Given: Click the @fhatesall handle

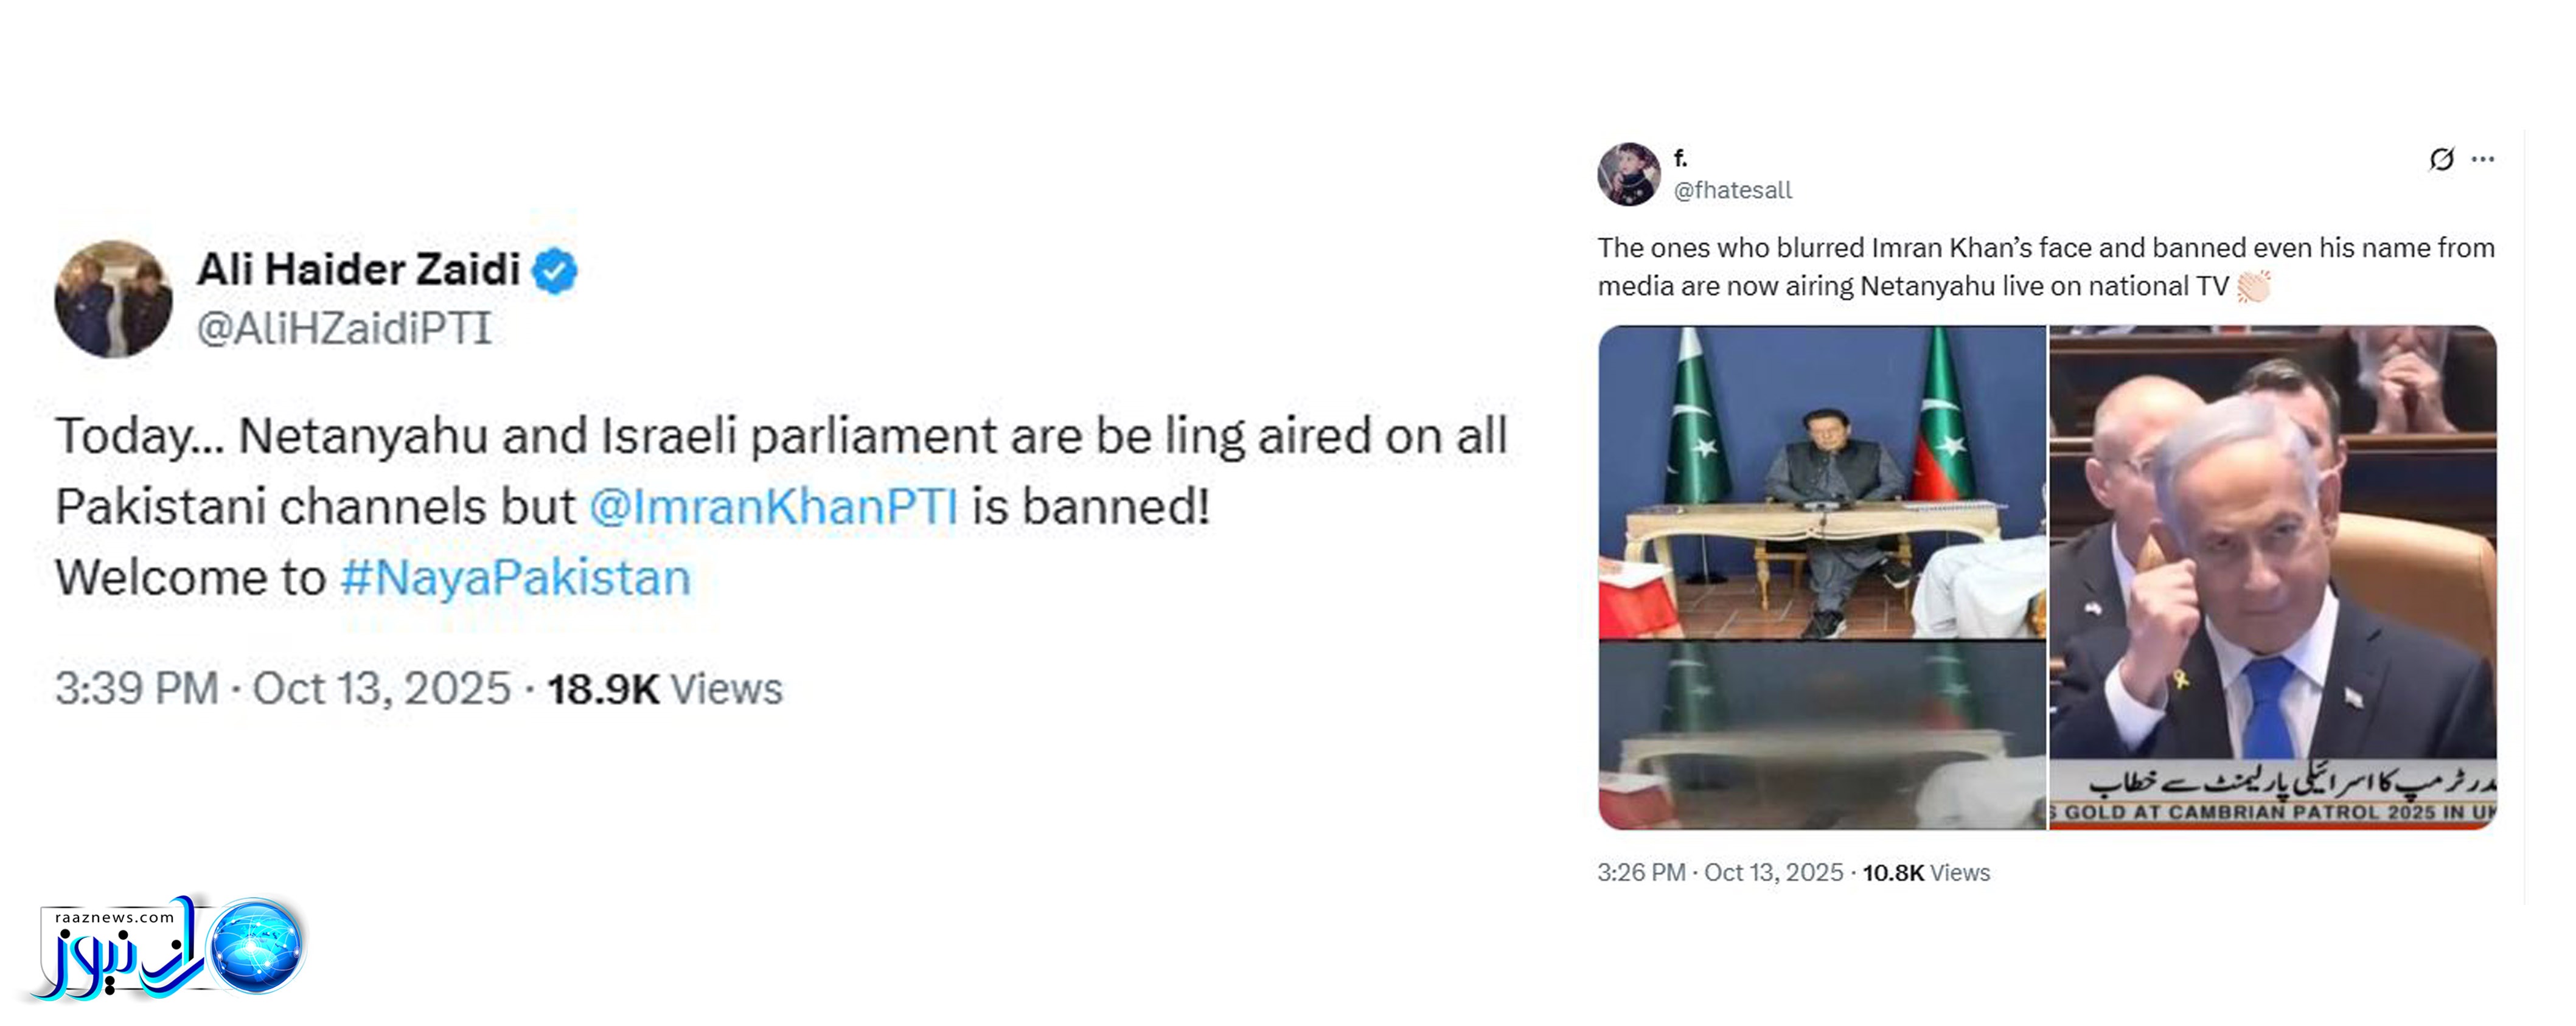Looking at the screenshot, I should pyautogui.click(x=1733, y=190).
